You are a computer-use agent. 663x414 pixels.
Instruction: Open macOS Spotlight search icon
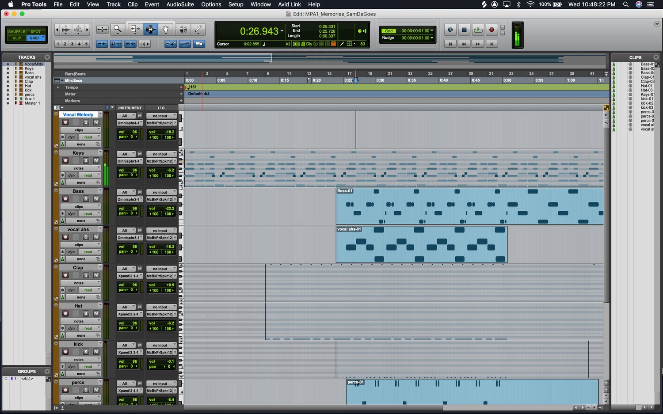tap(625, 4)
